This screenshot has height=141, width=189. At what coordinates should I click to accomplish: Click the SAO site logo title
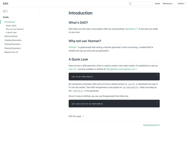(5, 4)
